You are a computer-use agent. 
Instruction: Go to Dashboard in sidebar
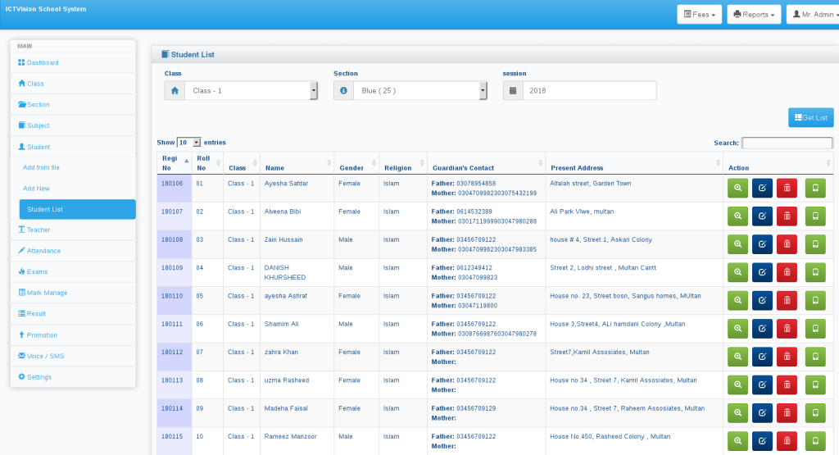tap(73, 62)
